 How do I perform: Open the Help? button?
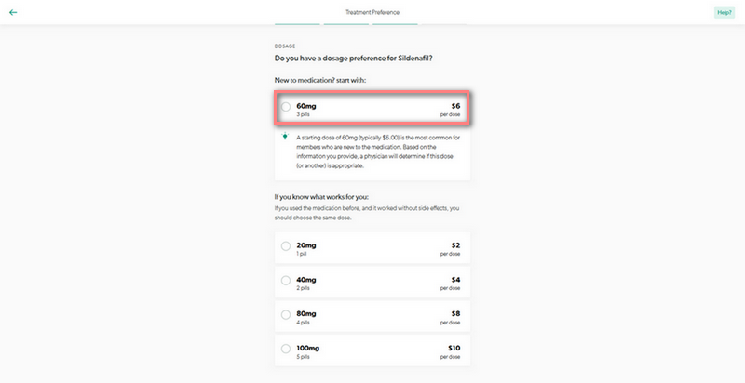coord(724,12)
